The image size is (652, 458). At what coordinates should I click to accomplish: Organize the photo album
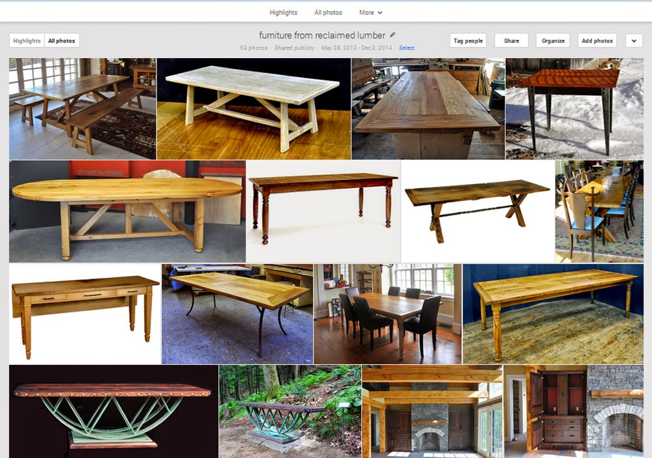click(x=552, y=40)
